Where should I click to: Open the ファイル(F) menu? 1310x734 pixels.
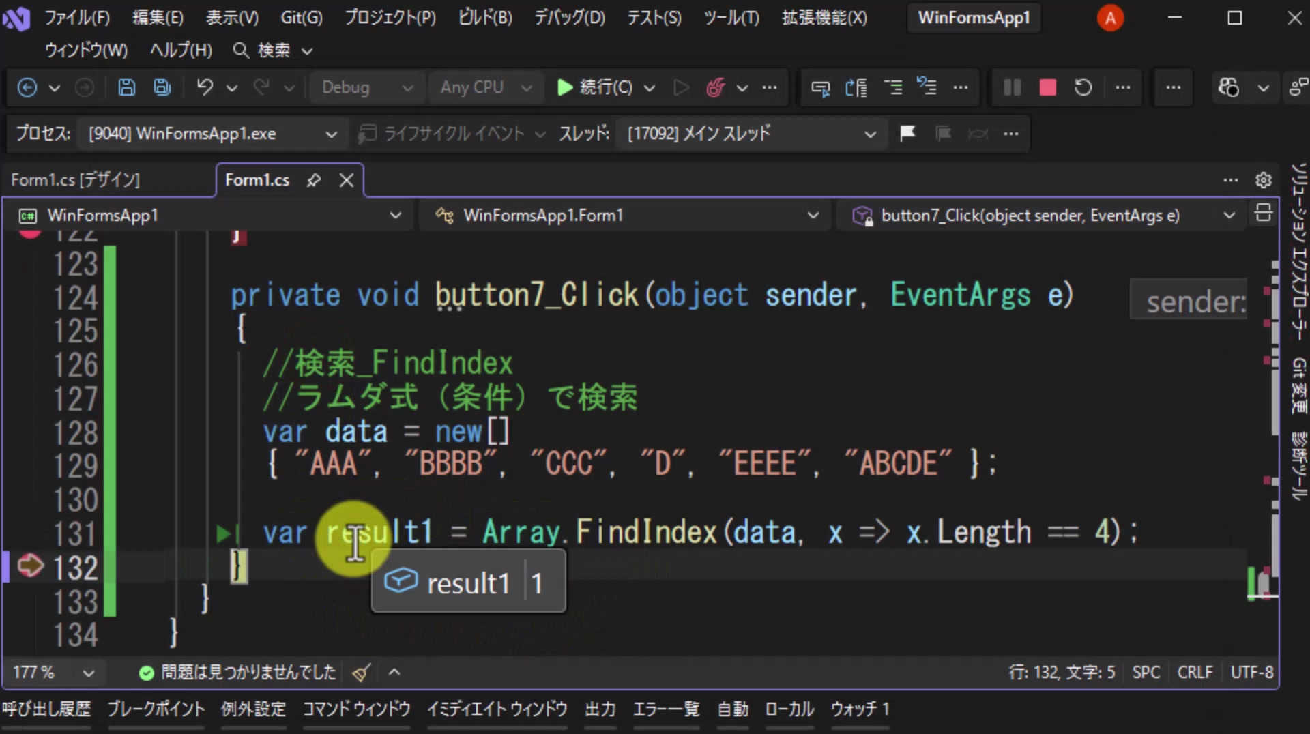(77, 18)
